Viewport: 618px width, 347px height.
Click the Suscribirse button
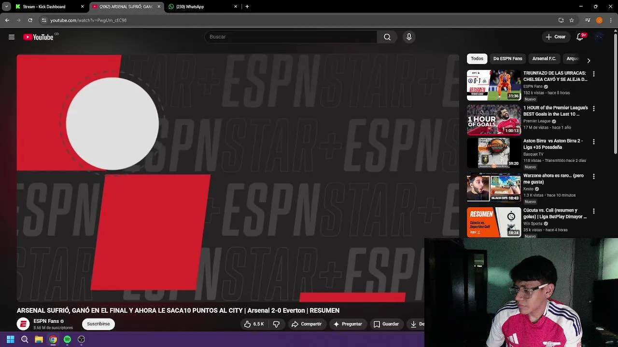[x=98, y=324]
